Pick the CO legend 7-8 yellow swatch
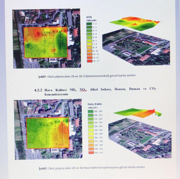Viewport: 180px width, 179px height. [x=89, y=44]
